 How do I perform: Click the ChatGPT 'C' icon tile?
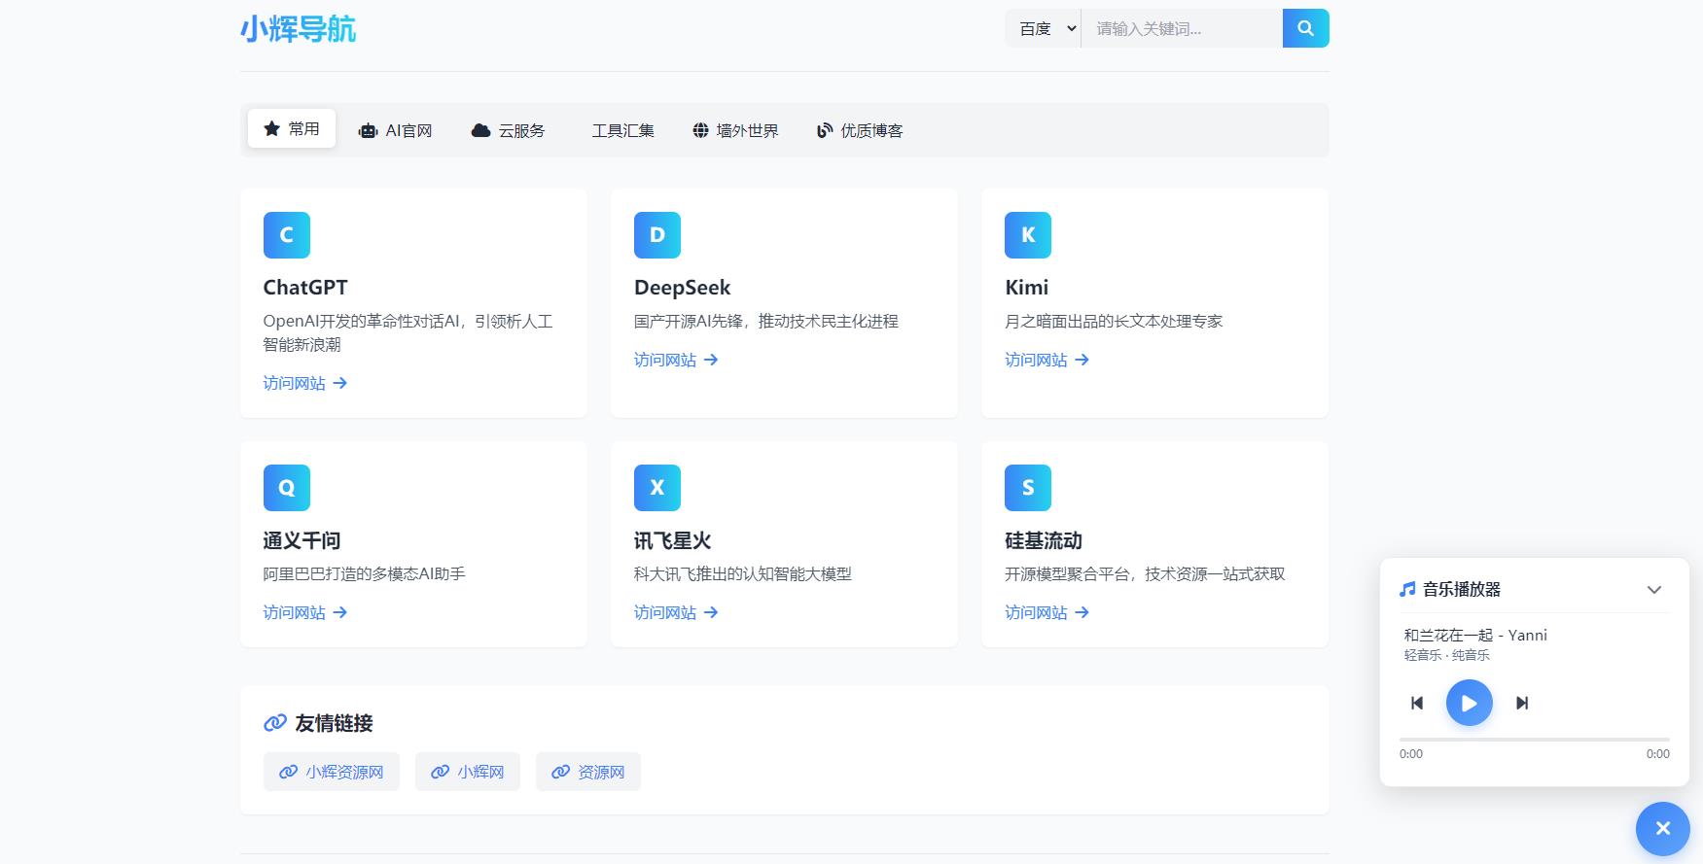[x=287, y=235]
